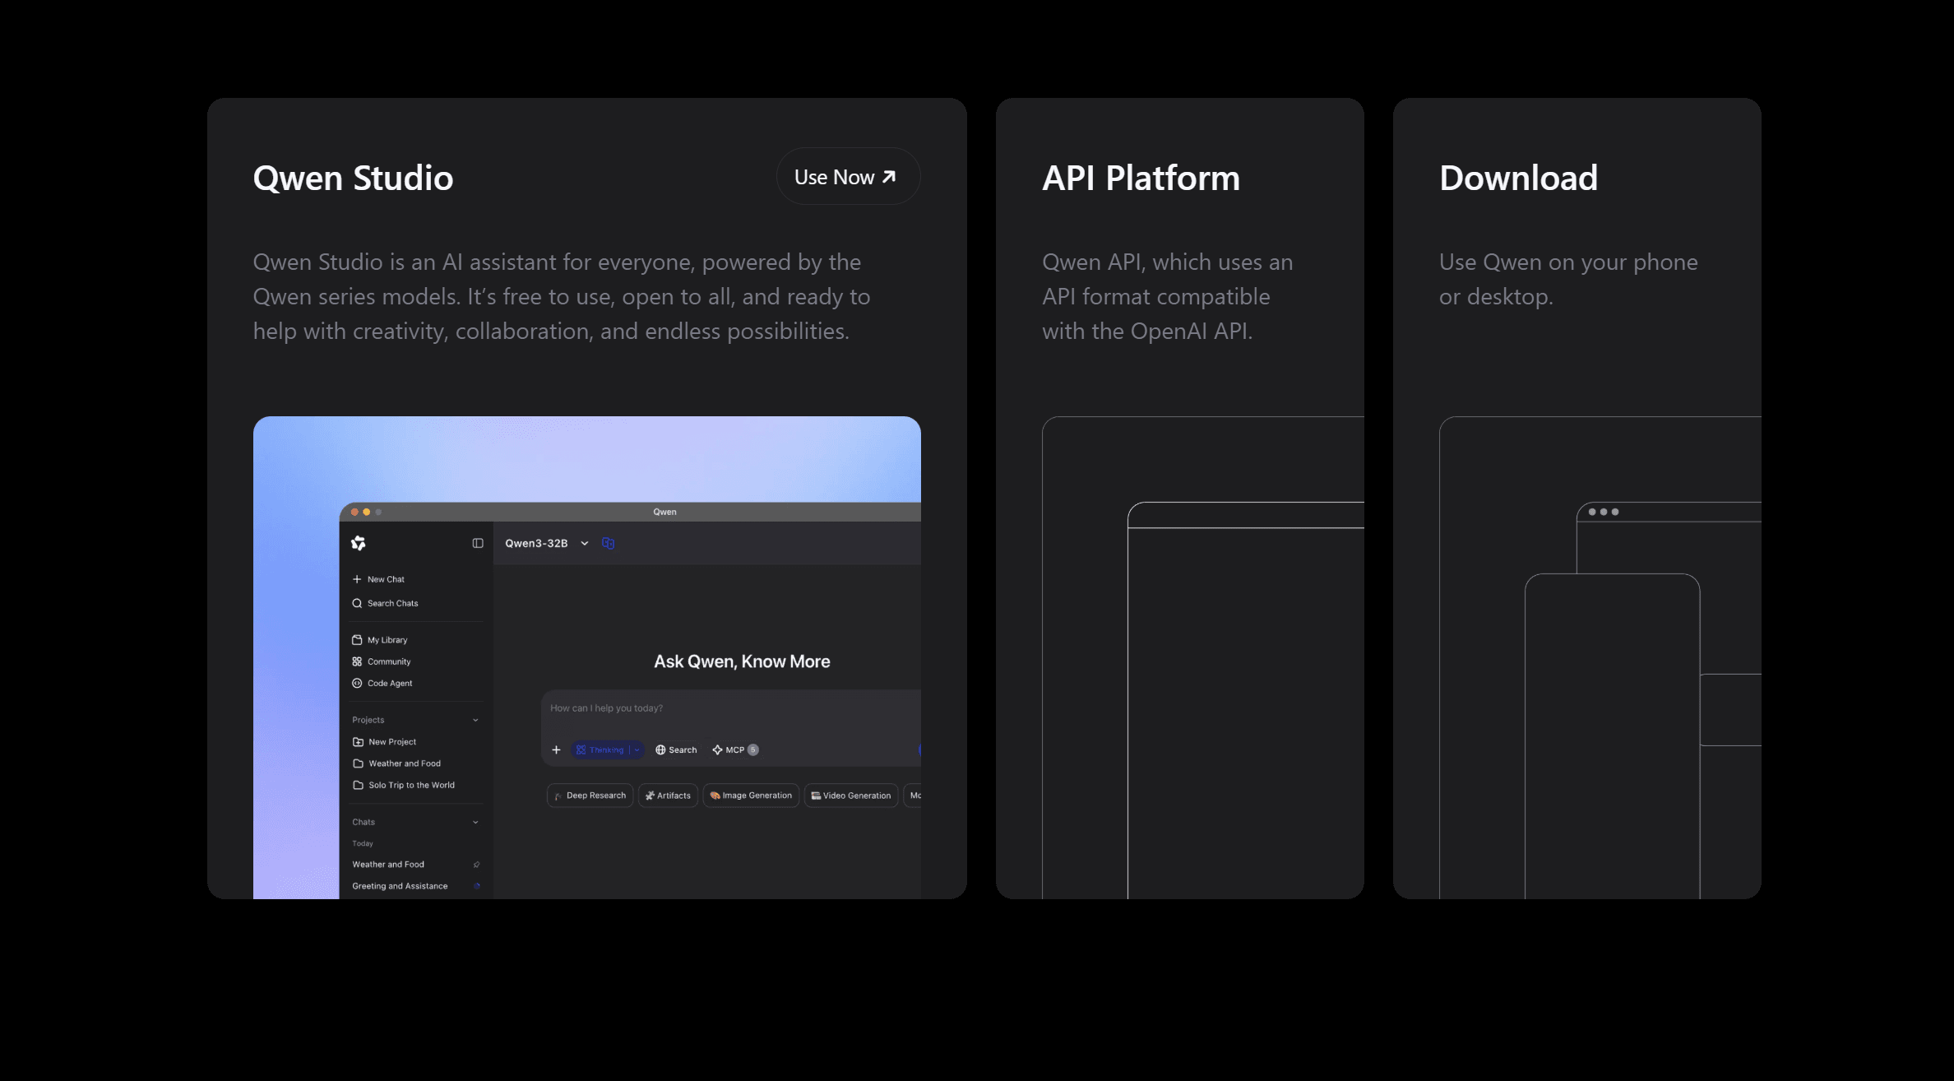
Task: Click the Qwen logo in the app sidebar
Action: [x=359, y=543]
